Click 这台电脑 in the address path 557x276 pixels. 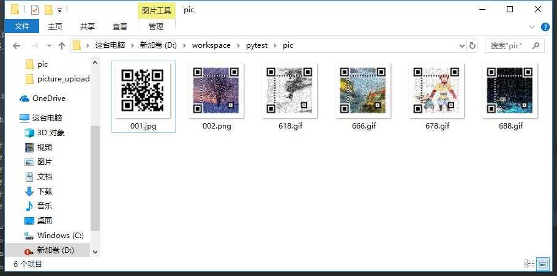(x=110, y=45)
